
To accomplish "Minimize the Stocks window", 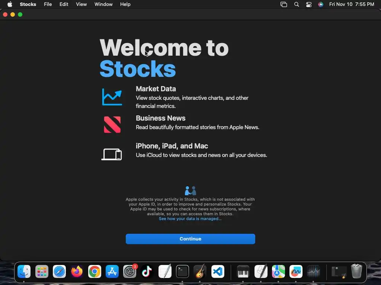I will (x=13, y=14).
